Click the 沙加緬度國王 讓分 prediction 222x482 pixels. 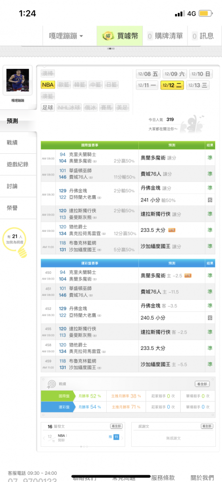coord(160,246)
